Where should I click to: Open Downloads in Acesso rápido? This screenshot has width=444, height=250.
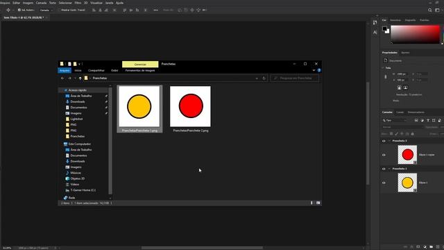pyautogui.click(x=78, y=101)
